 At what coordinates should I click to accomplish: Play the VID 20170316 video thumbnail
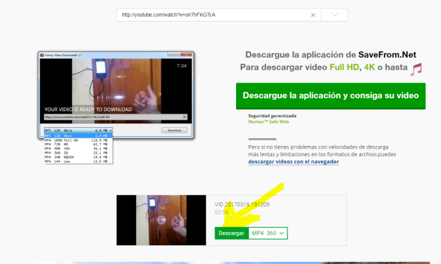coord(161,220)
